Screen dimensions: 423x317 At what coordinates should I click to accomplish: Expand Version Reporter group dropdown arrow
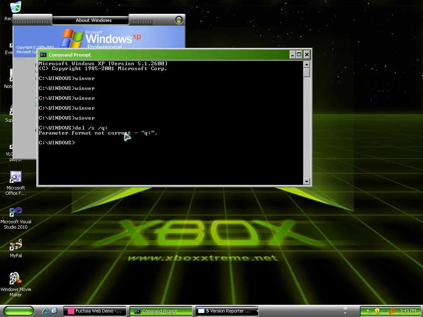click(x=257, y=311)
